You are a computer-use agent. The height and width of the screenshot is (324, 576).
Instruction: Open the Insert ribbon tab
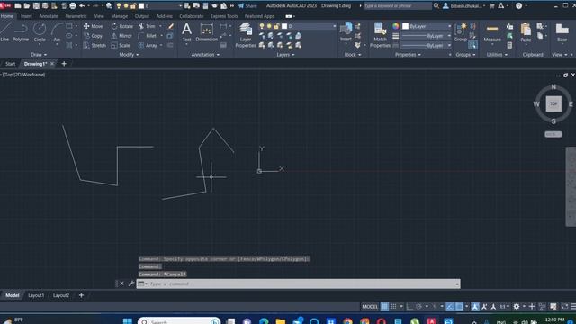(x=26, y=16)
